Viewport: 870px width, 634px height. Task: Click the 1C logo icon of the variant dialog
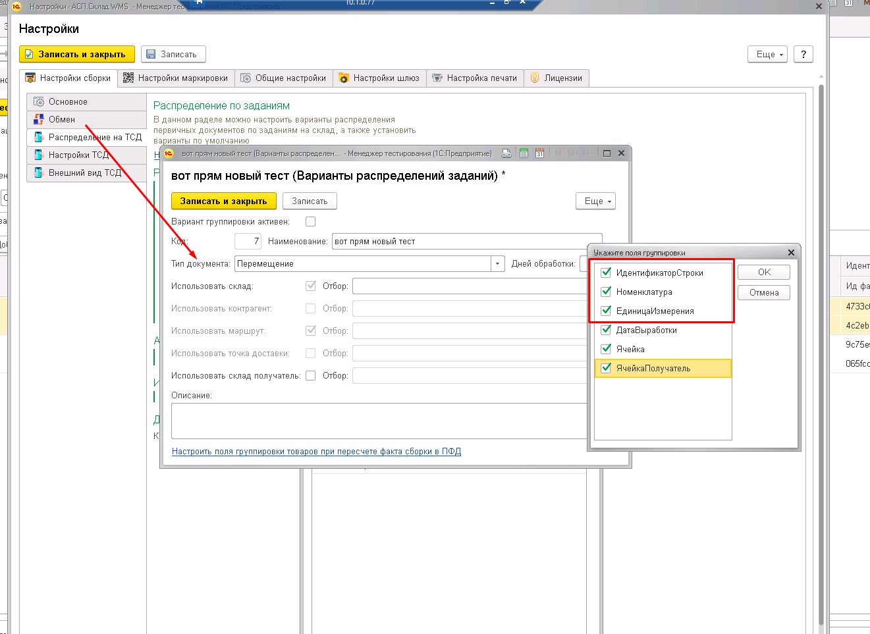point(169,153)
